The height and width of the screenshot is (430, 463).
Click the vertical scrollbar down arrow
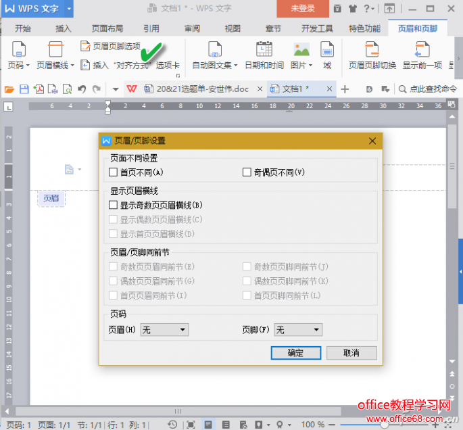click(x=452, y=361)
